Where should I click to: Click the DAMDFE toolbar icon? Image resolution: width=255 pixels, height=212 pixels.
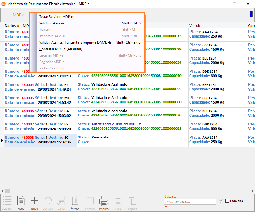118,201
